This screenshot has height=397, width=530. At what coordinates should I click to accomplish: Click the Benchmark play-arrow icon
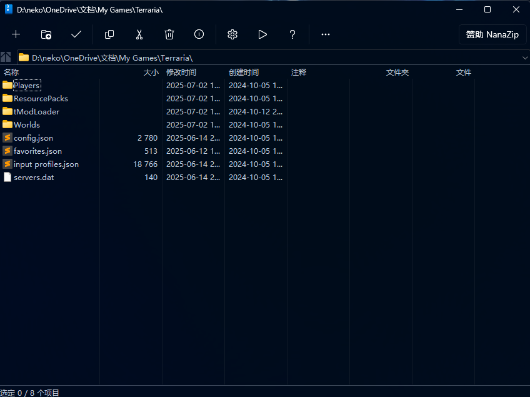pyautogui.click(x=262, y=34)
